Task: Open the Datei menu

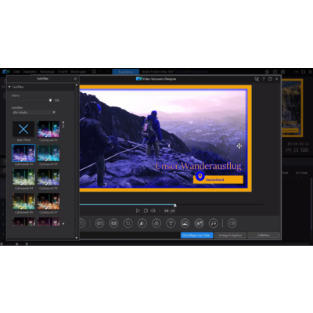Action: [16, 71]
